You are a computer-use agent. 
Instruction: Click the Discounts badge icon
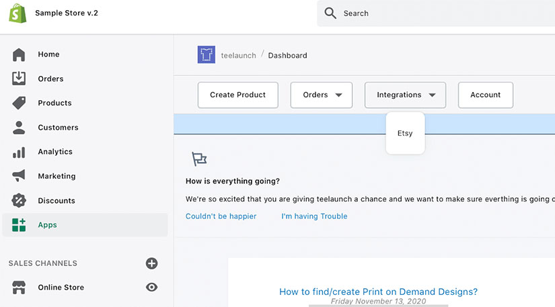(x=19, y=200)
